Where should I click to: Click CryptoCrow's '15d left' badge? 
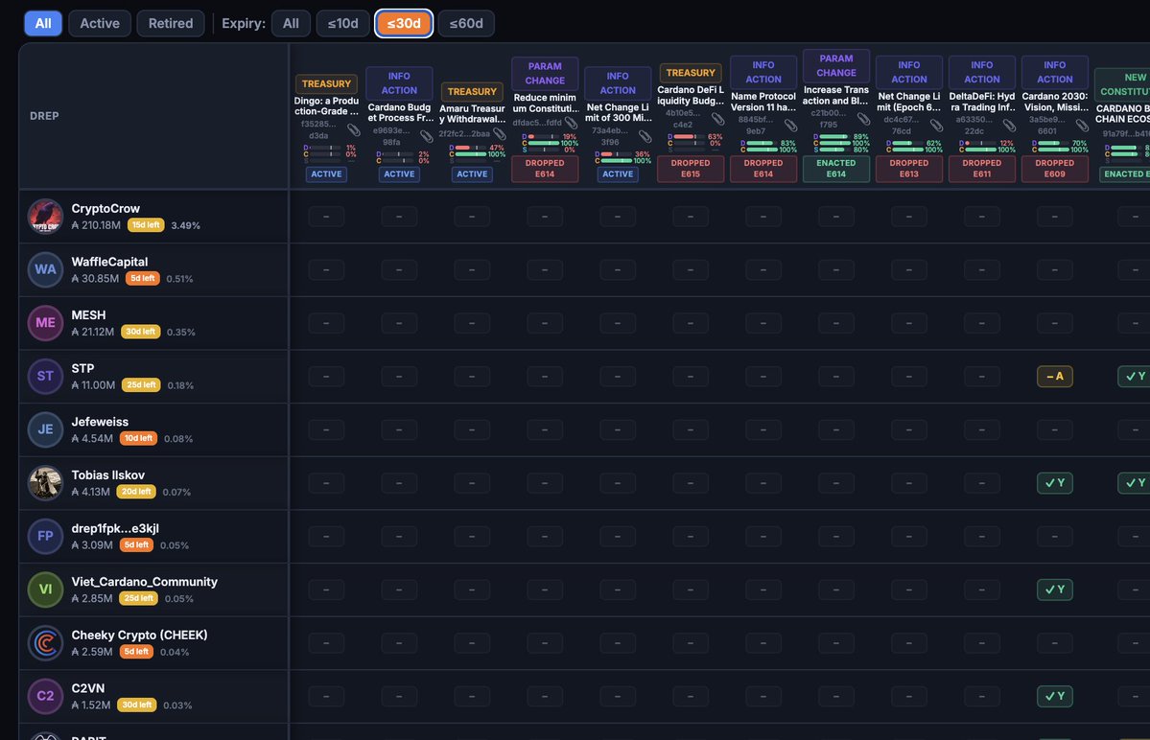pyautogui.click(x=146, y=225)
